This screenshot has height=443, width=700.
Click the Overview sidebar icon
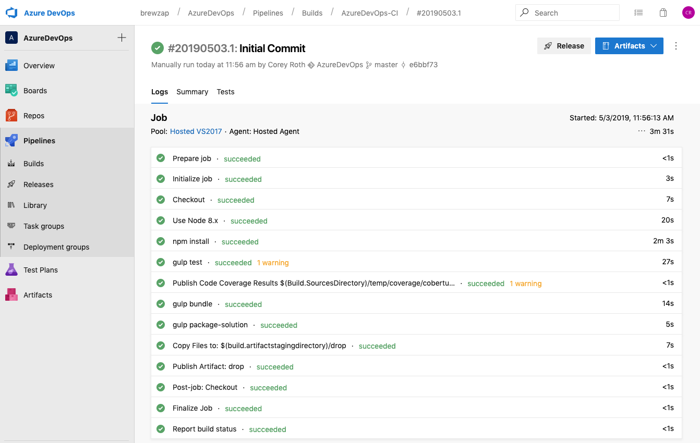pyautogui.click(x=11, y=66)
